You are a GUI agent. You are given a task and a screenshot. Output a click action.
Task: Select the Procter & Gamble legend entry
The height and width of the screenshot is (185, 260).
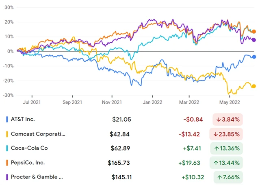(x=37, y=177)
